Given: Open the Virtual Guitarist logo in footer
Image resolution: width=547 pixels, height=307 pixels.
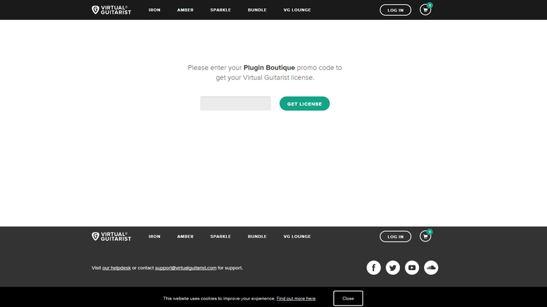Looking at the screenshot, I should pos(111,236).
